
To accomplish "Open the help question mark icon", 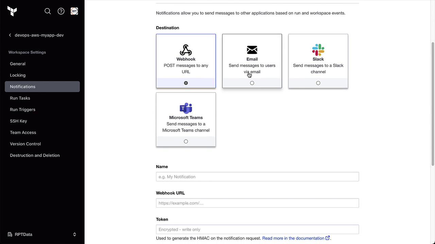I will pyautogui.click(x=61, y=11).
